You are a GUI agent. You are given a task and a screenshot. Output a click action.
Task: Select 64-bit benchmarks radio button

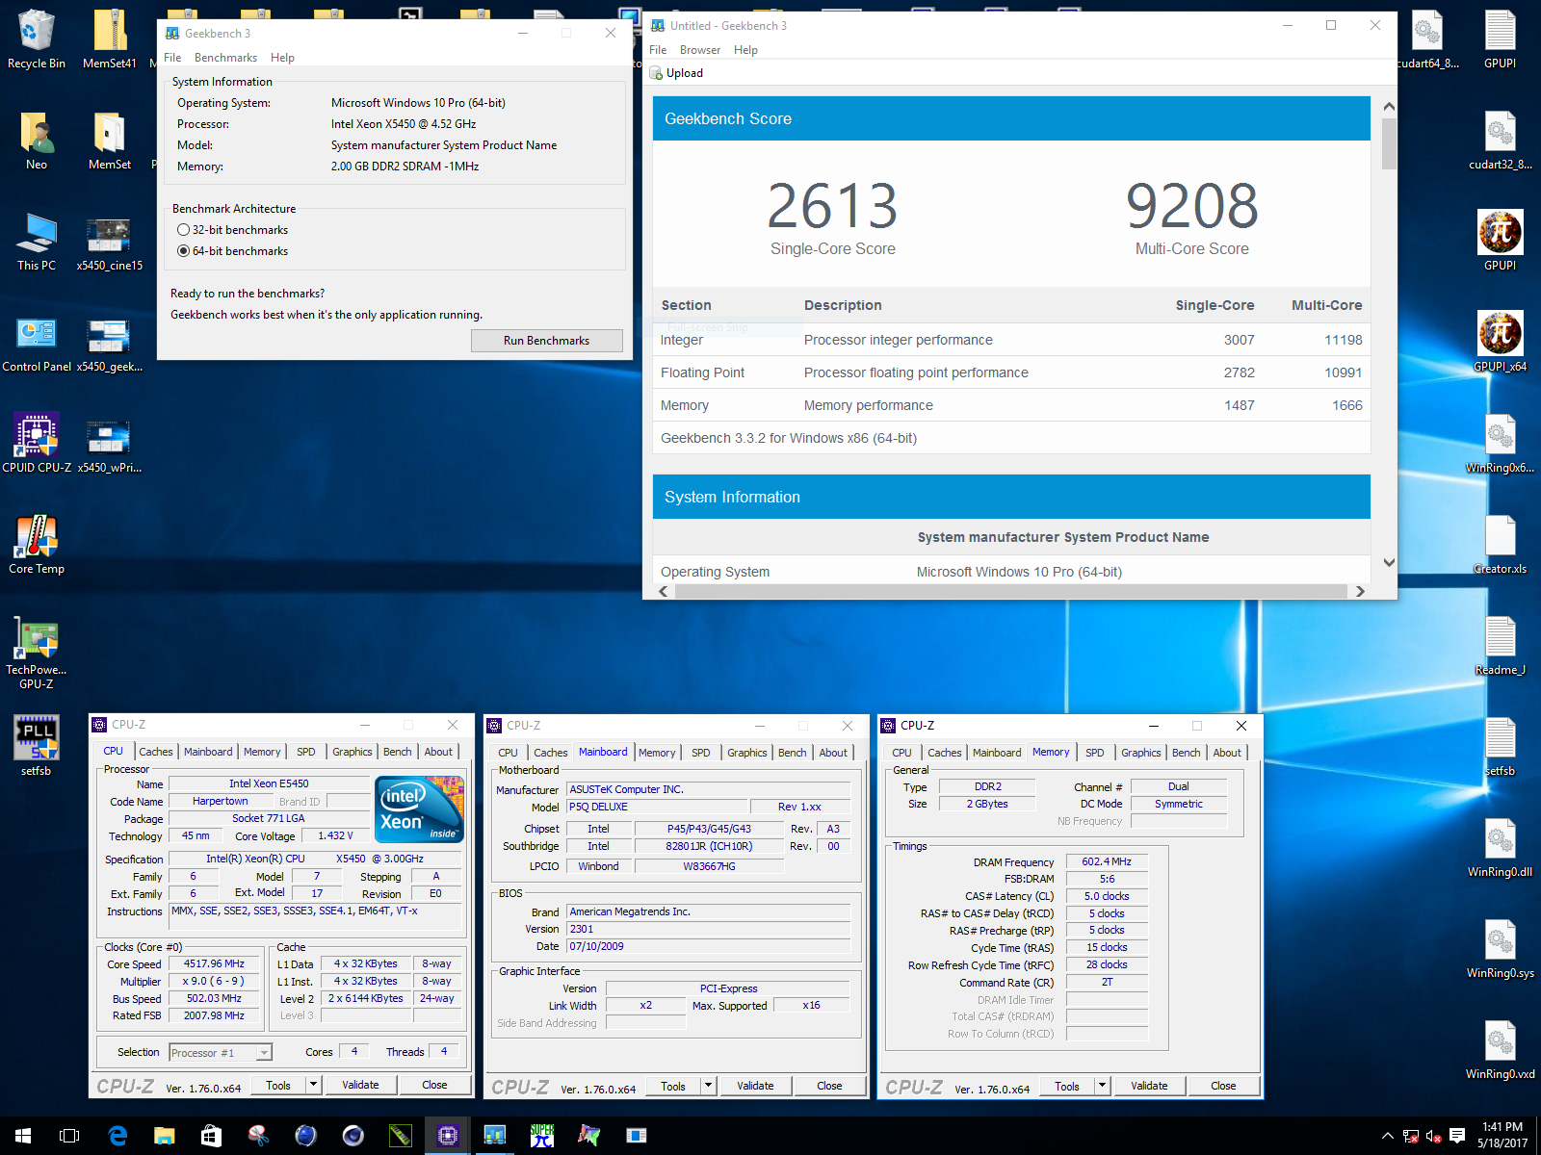pos(183,251)
